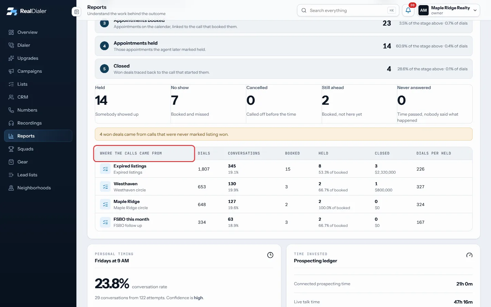Click the Where the calls came from header
This screenshot has height=307, width=491.
coord(131,153)
